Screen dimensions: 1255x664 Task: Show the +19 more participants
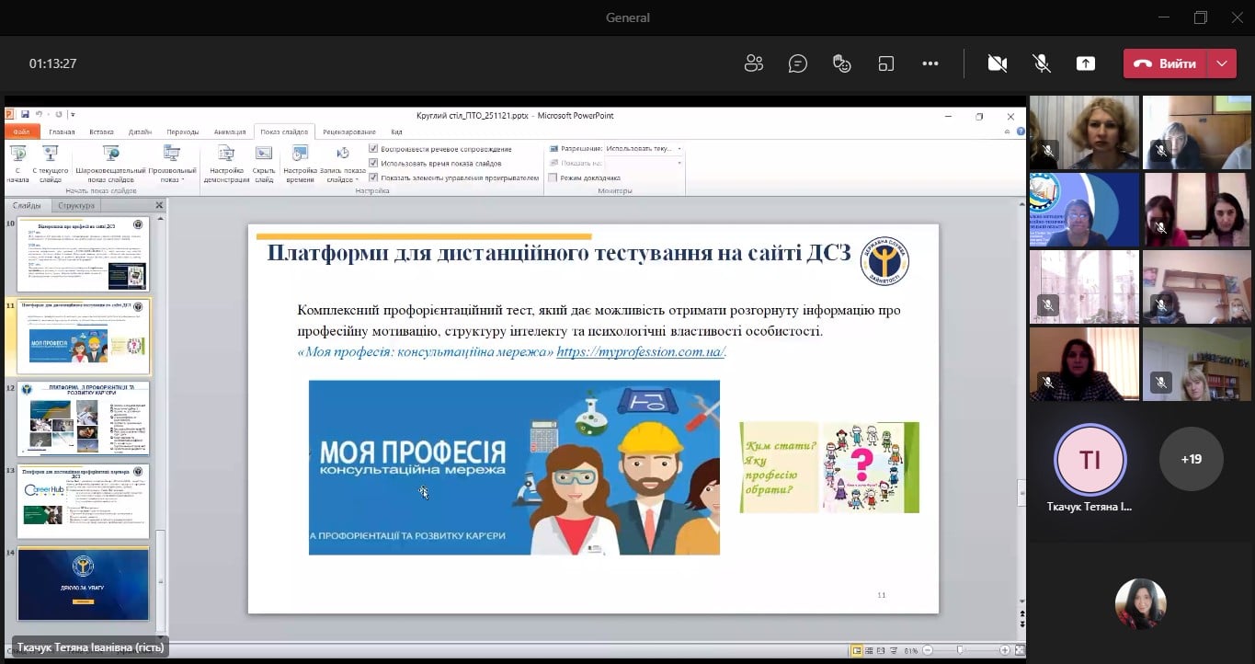[1191, 458]
